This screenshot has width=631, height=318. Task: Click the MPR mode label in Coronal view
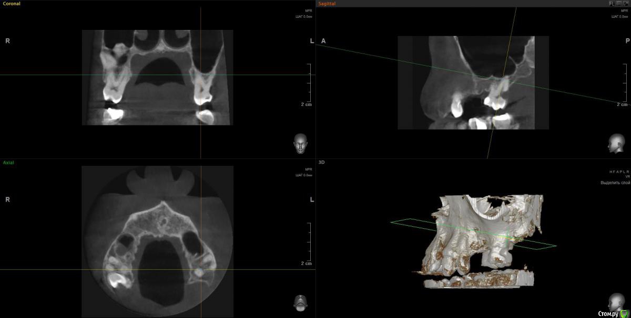pyautogui.click(x=308, y=11)
